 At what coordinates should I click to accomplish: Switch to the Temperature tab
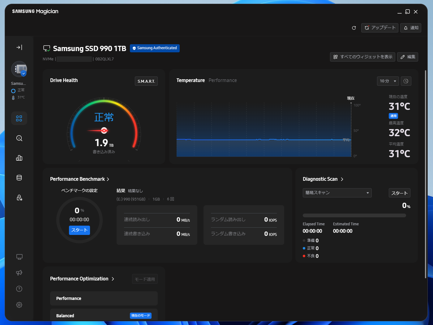tap(191, 80)
